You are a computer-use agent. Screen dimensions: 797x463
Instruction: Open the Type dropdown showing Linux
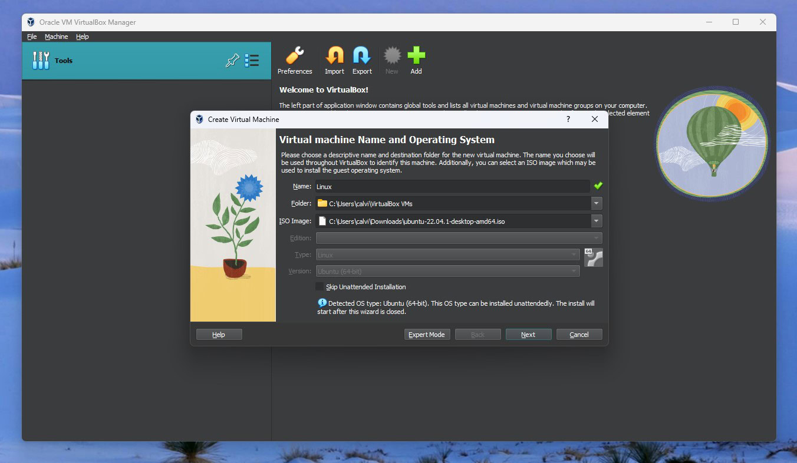tap(448, 254)
